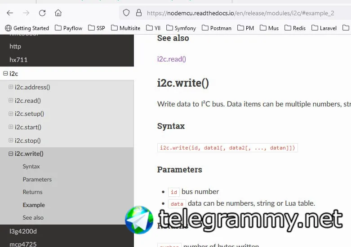The image size is (351, 247).
Task: Click the See also heading in the content
Action: [173, 38]
